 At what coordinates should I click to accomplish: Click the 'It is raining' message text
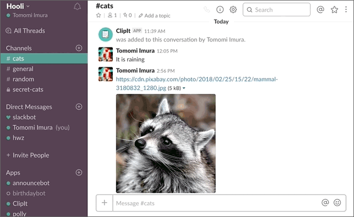click(x=131, y=60)
